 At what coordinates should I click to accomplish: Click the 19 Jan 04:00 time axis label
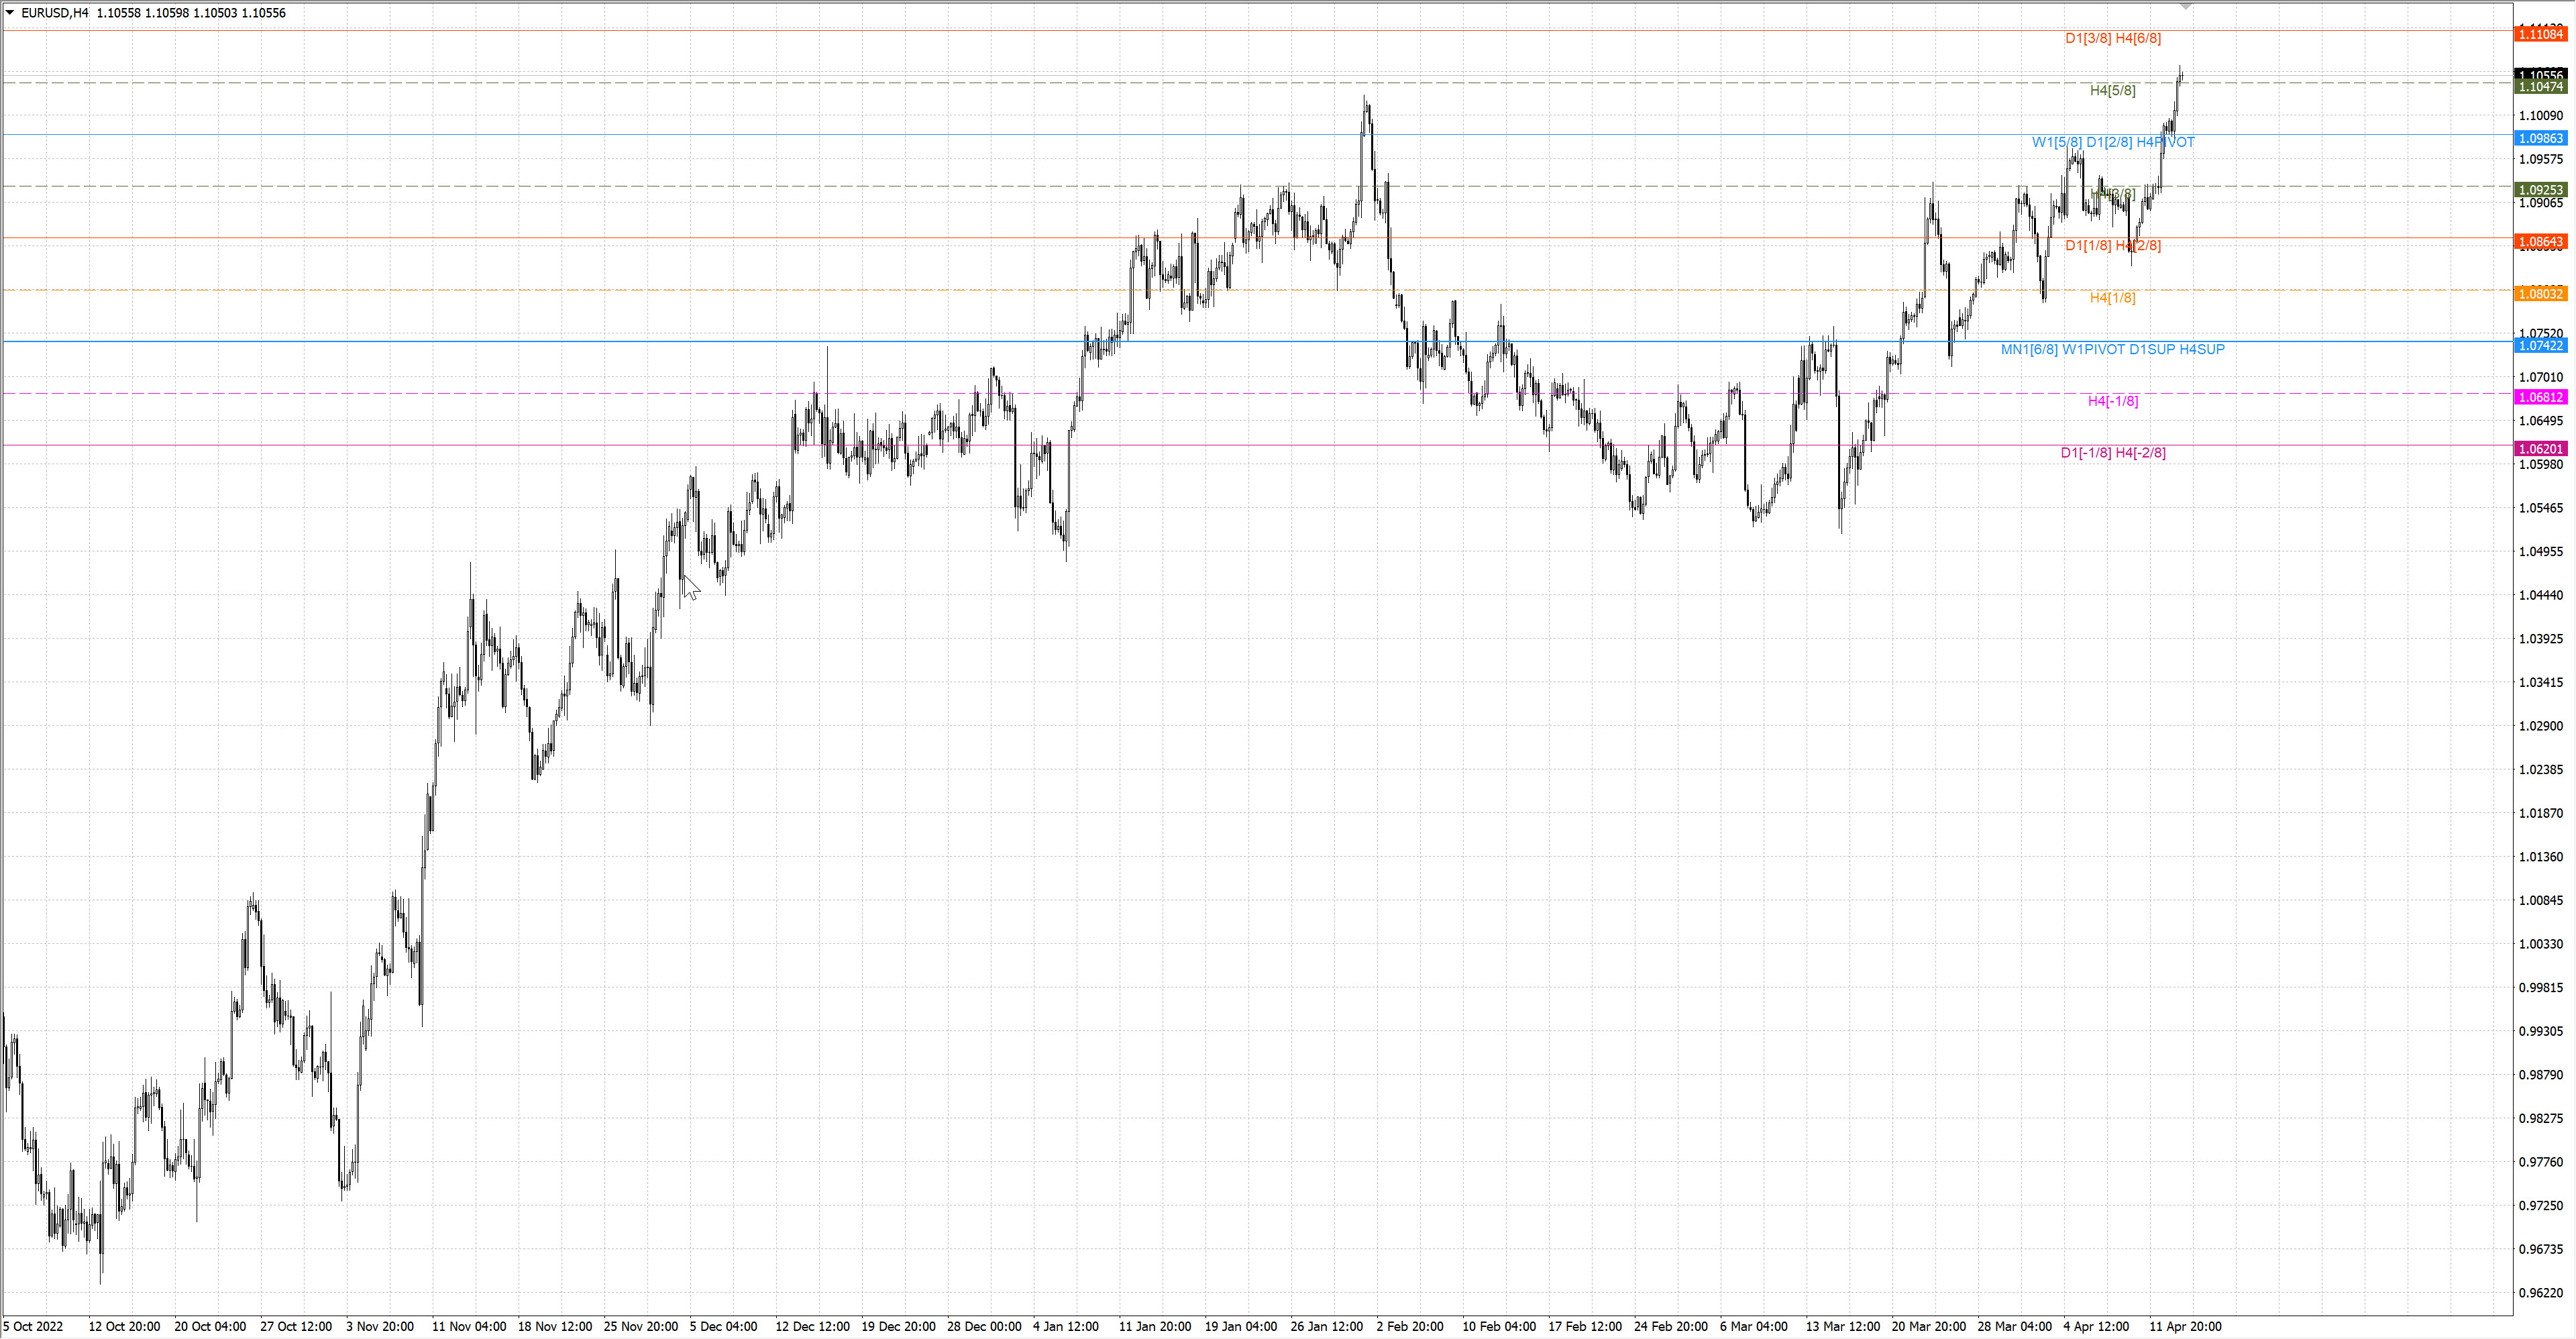(1241, 1326)
